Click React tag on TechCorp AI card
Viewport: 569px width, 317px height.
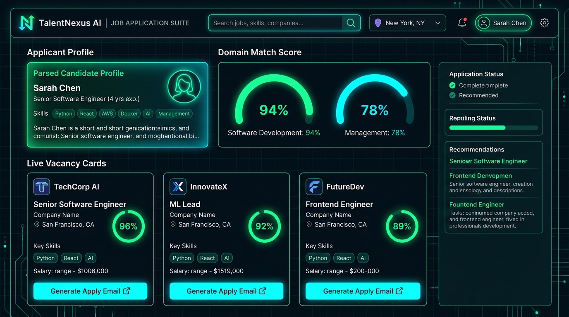pos(71,258)
